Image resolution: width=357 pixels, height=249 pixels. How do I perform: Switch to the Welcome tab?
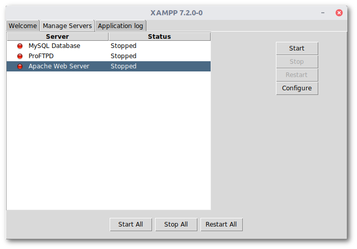(23, 26)
